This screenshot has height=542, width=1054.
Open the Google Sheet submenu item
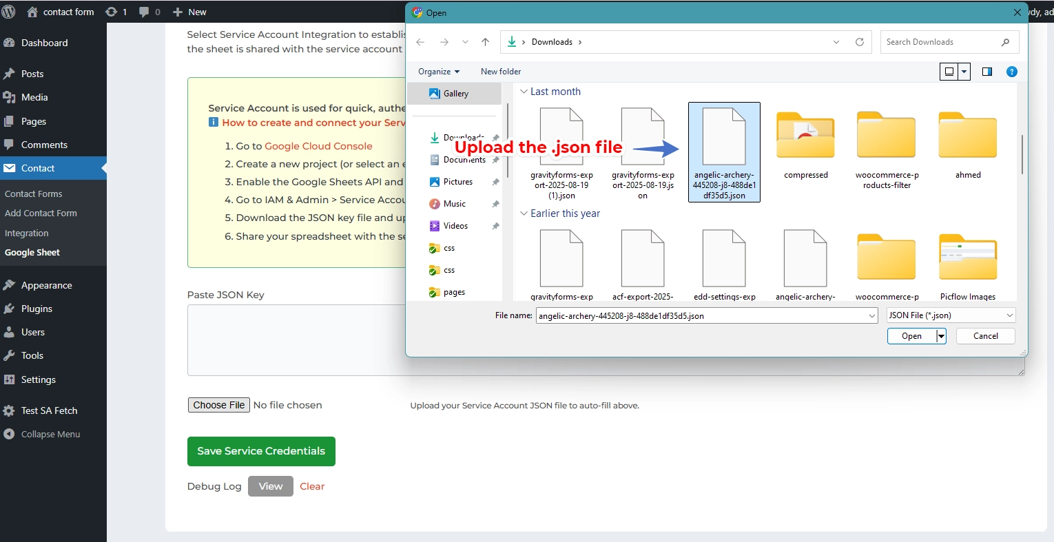point(32,252)
